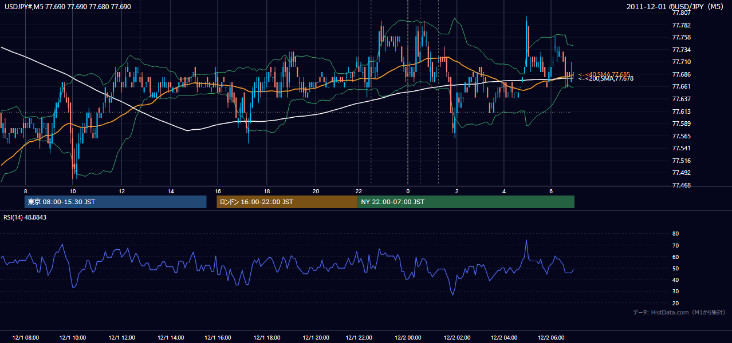The image size is (732, 343).
Task: Select the RSI(14) 48.8843 indicator label
Action: tap(25, 217)
